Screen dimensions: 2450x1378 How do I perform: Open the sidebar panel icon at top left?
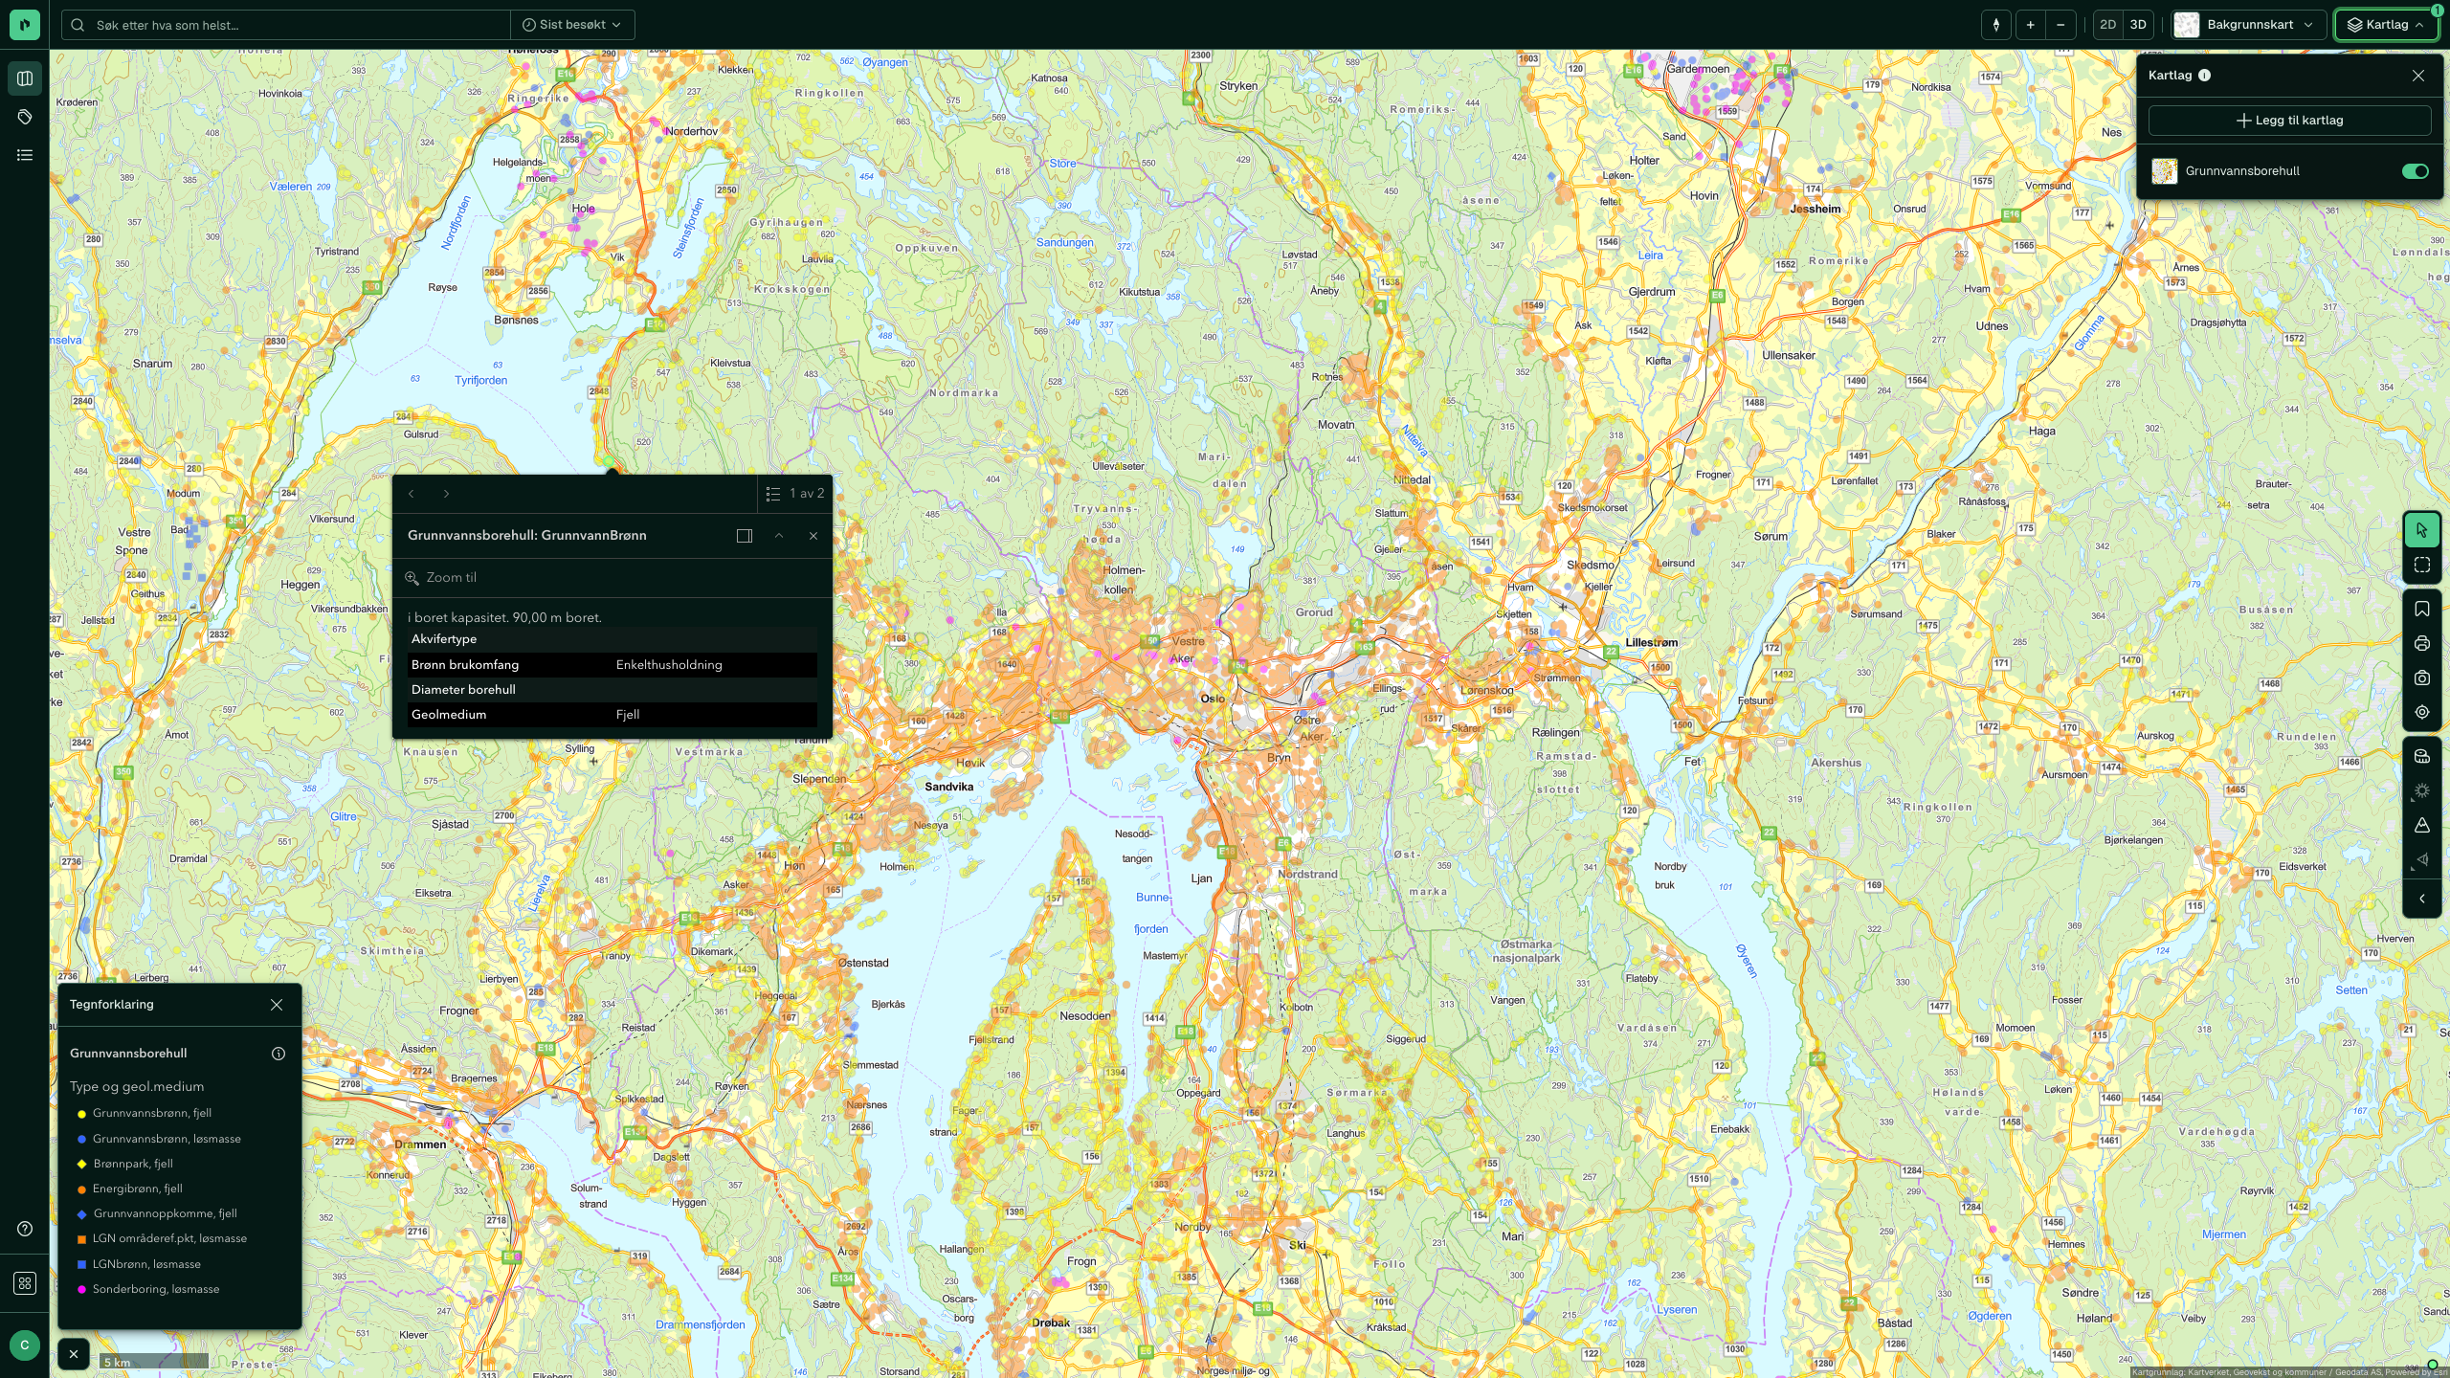(25, 78)
